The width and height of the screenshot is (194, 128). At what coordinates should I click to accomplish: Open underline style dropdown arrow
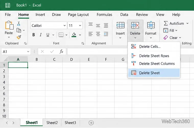click(x=53, y=35)
